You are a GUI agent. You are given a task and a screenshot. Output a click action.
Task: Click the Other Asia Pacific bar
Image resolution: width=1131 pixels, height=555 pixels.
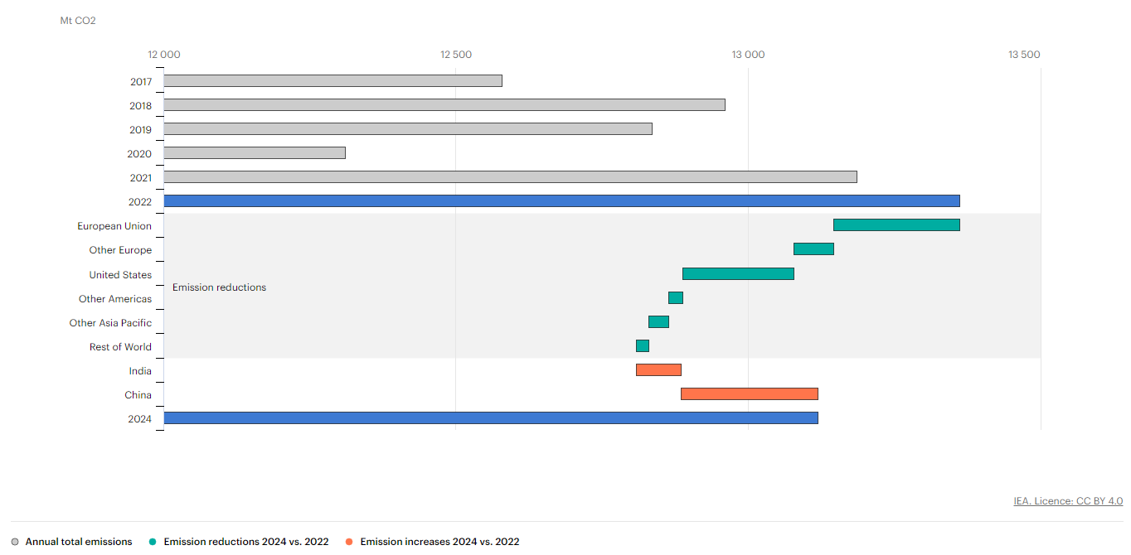tap(658, 322)
